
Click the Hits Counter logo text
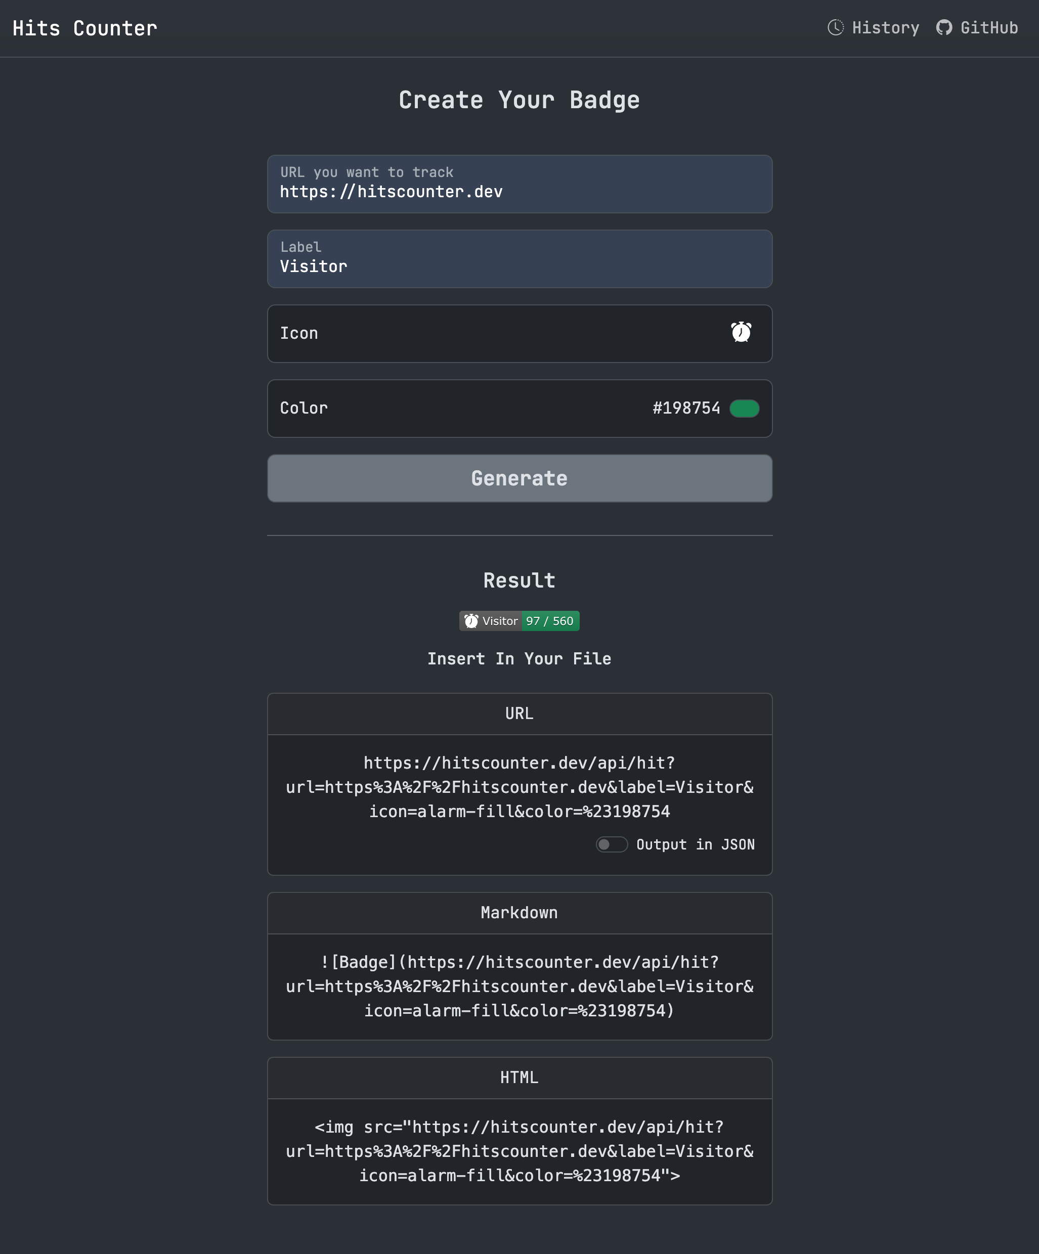[84, 27]
